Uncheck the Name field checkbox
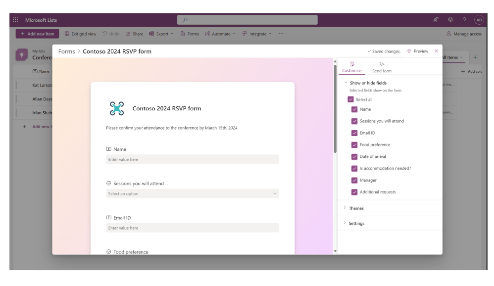The image size is (494, 286). point(354,109)
